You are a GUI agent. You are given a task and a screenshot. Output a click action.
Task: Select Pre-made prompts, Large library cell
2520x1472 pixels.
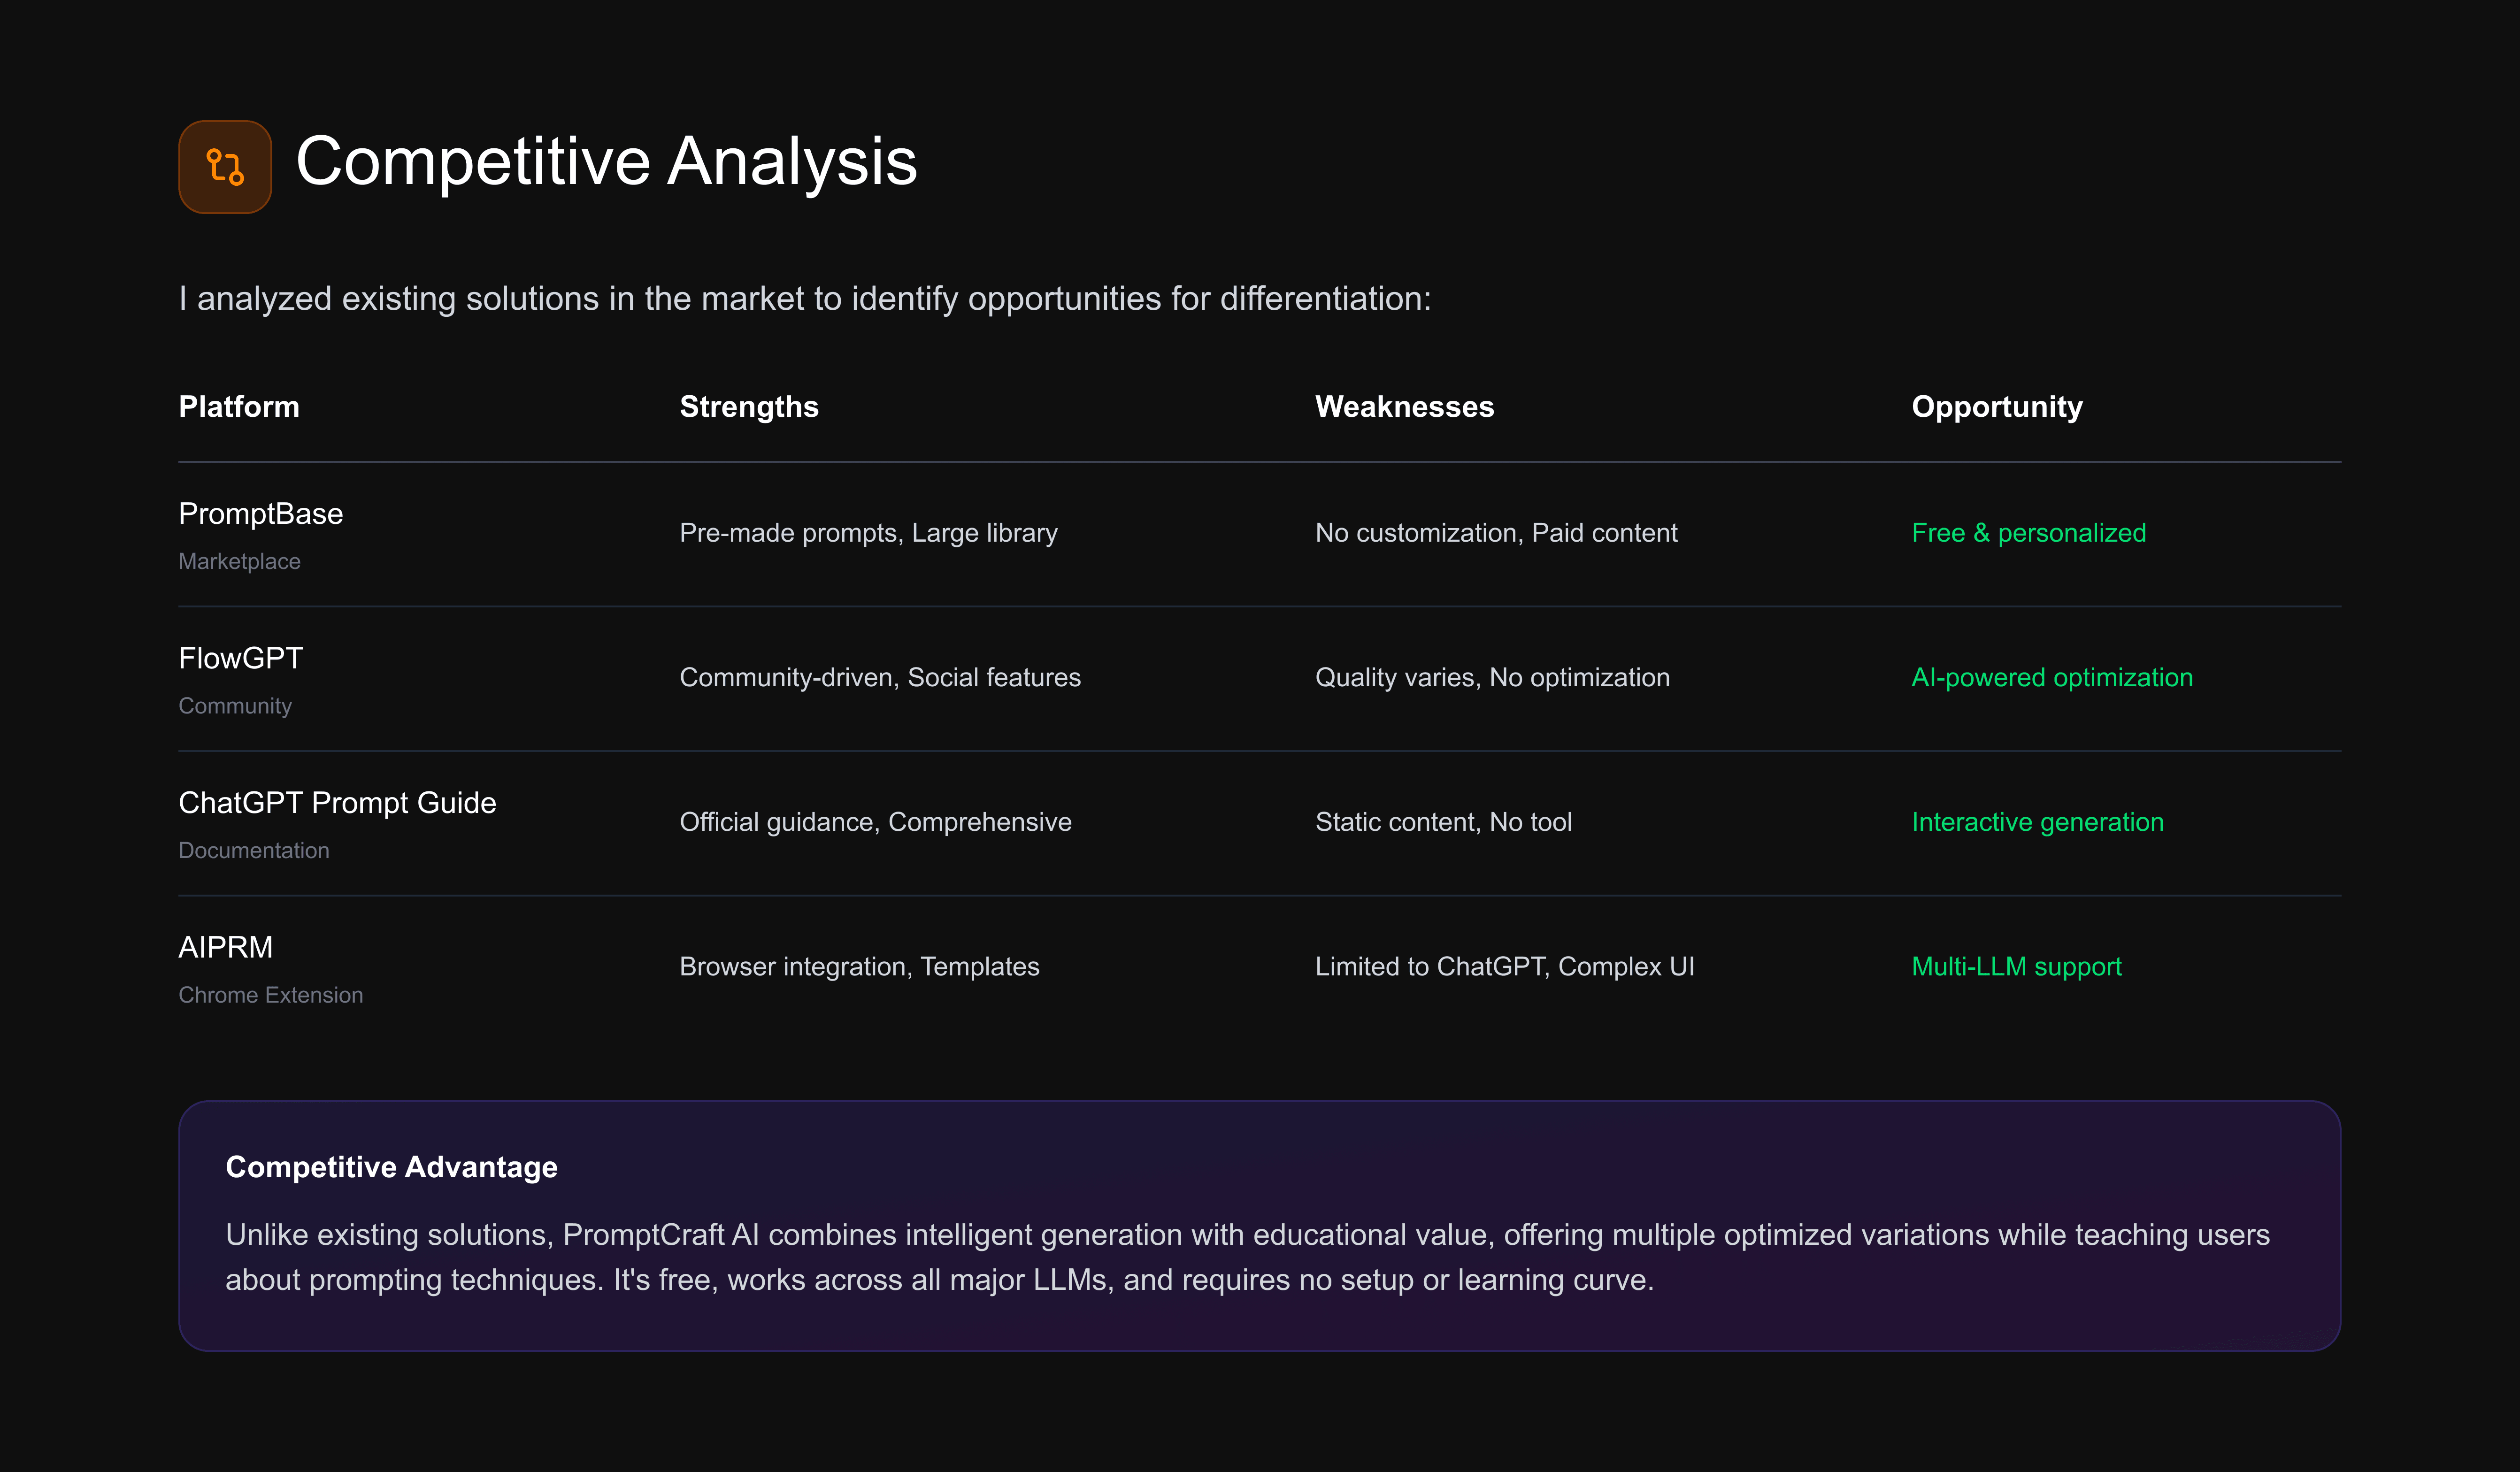[868, 533]
